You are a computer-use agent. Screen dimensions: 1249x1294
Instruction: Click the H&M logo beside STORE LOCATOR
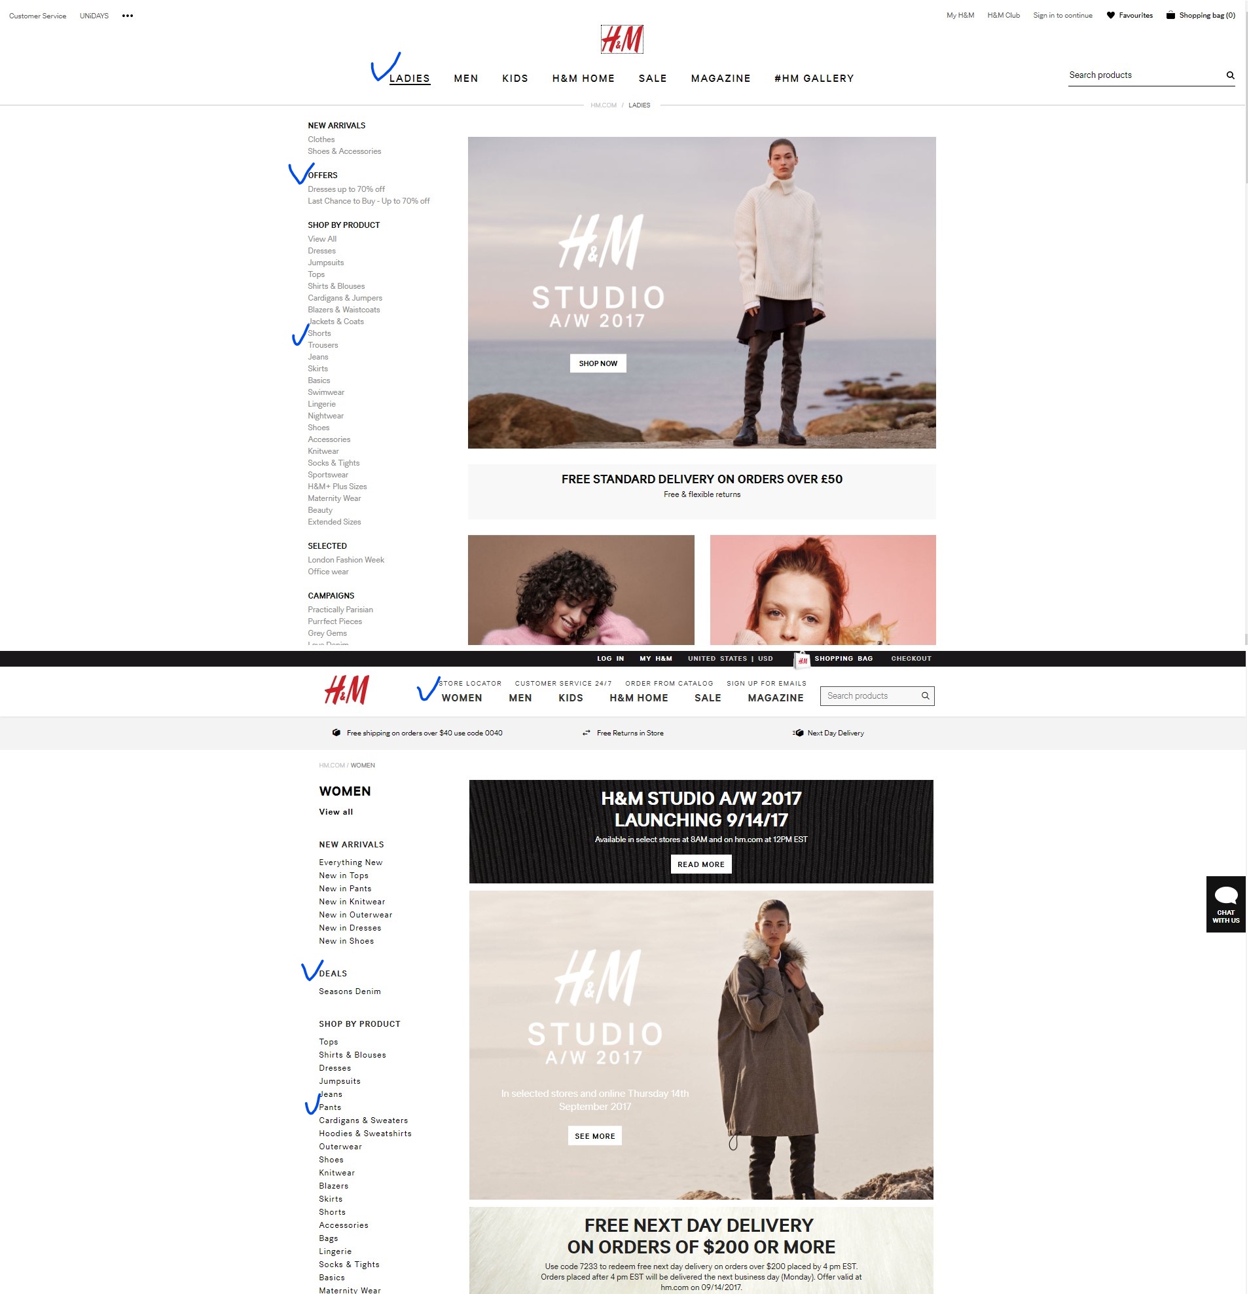point(346,690)
